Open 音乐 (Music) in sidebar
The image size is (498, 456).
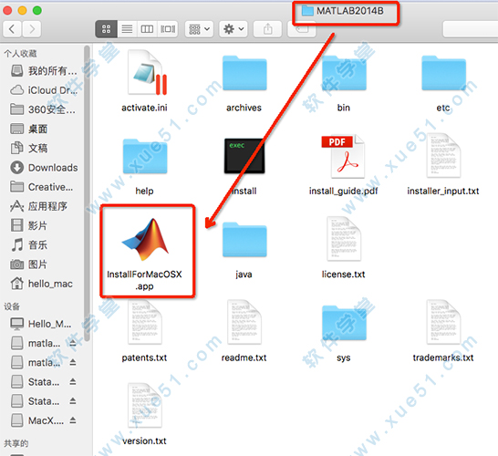[29, 245]
